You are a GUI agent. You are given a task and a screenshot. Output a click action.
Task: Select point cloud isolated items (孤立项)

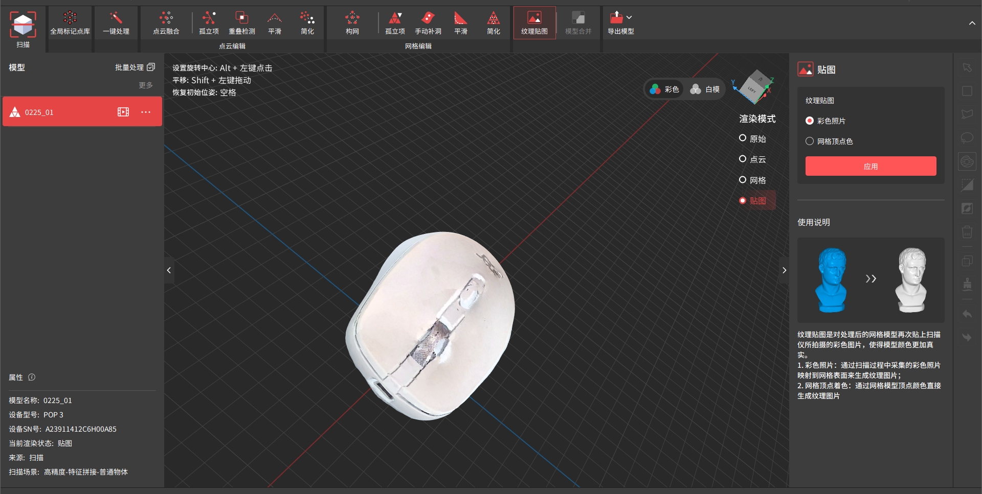click(209, 24)
